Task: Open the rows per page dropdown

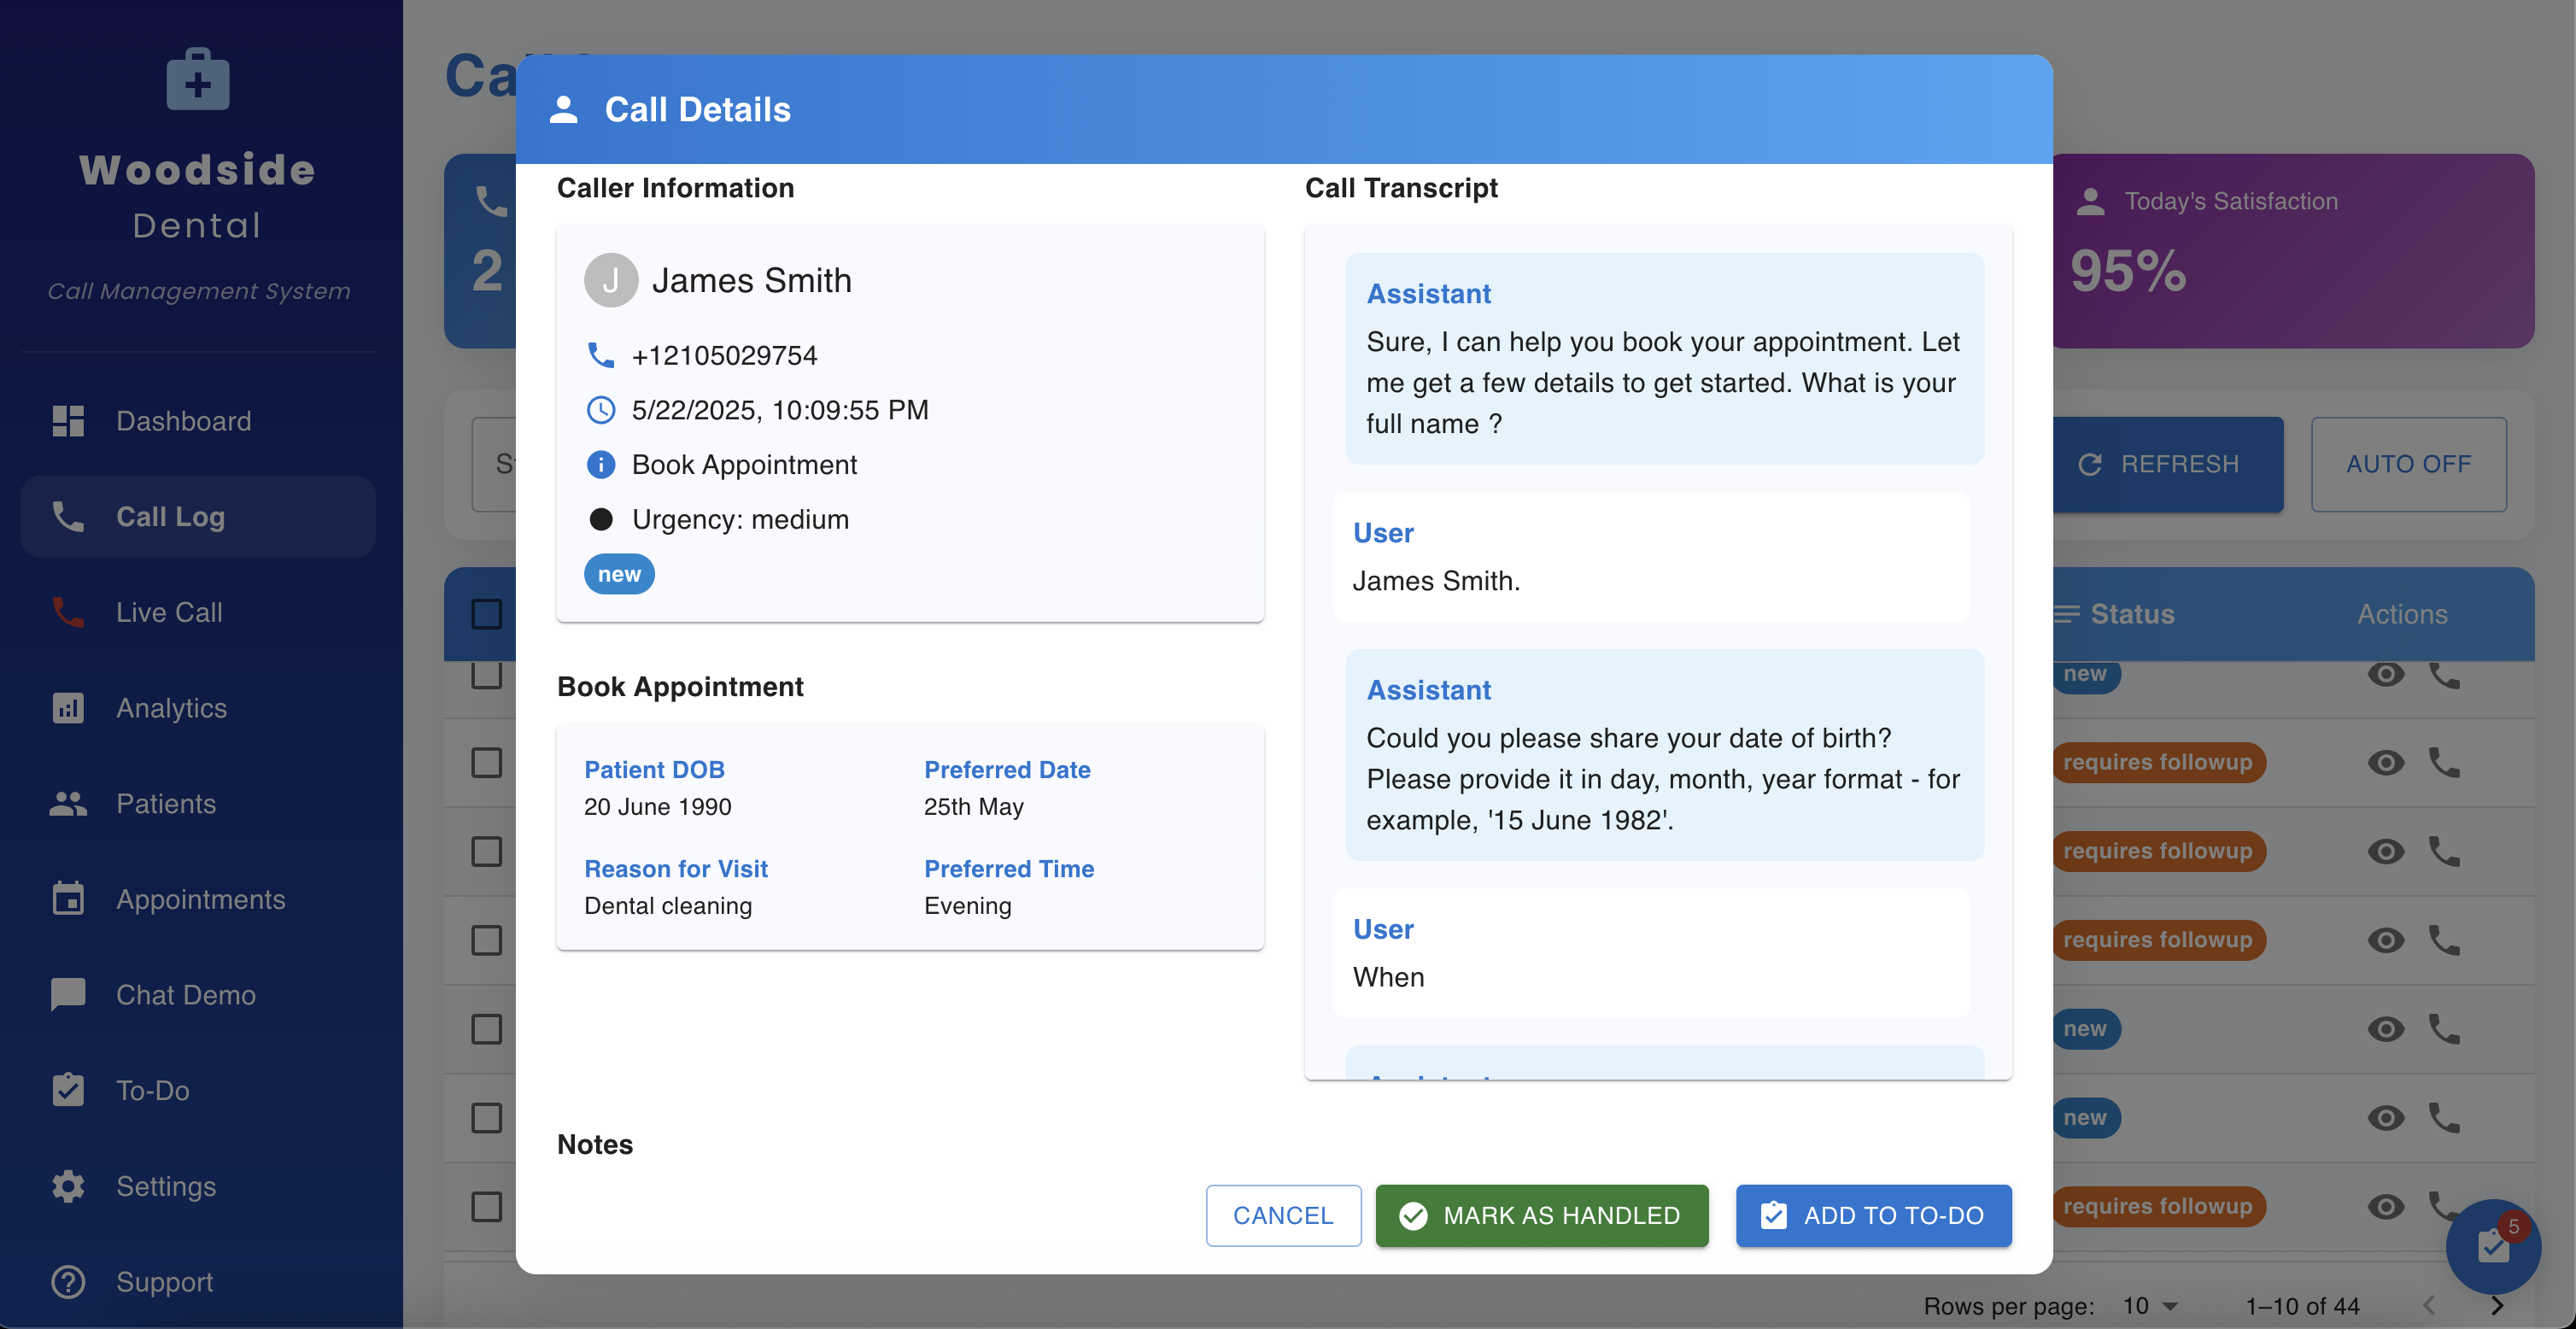Action: pyautogui.click(x=2151, y=1306)
